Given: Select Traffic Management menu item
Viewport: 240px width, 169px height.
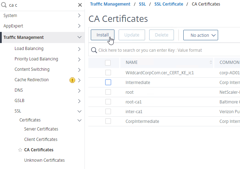Looking at the screenshot, I should coord(24,37).
